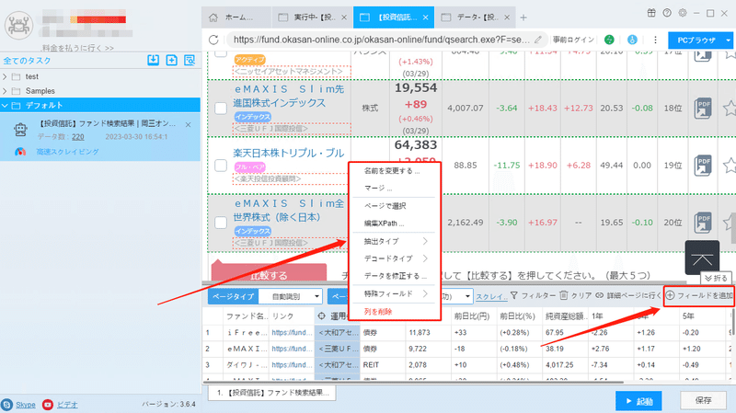The image size is (736, 413).
Task: Click the import task icon beside 全てのタスク
Action: click(x=153, y=60)
